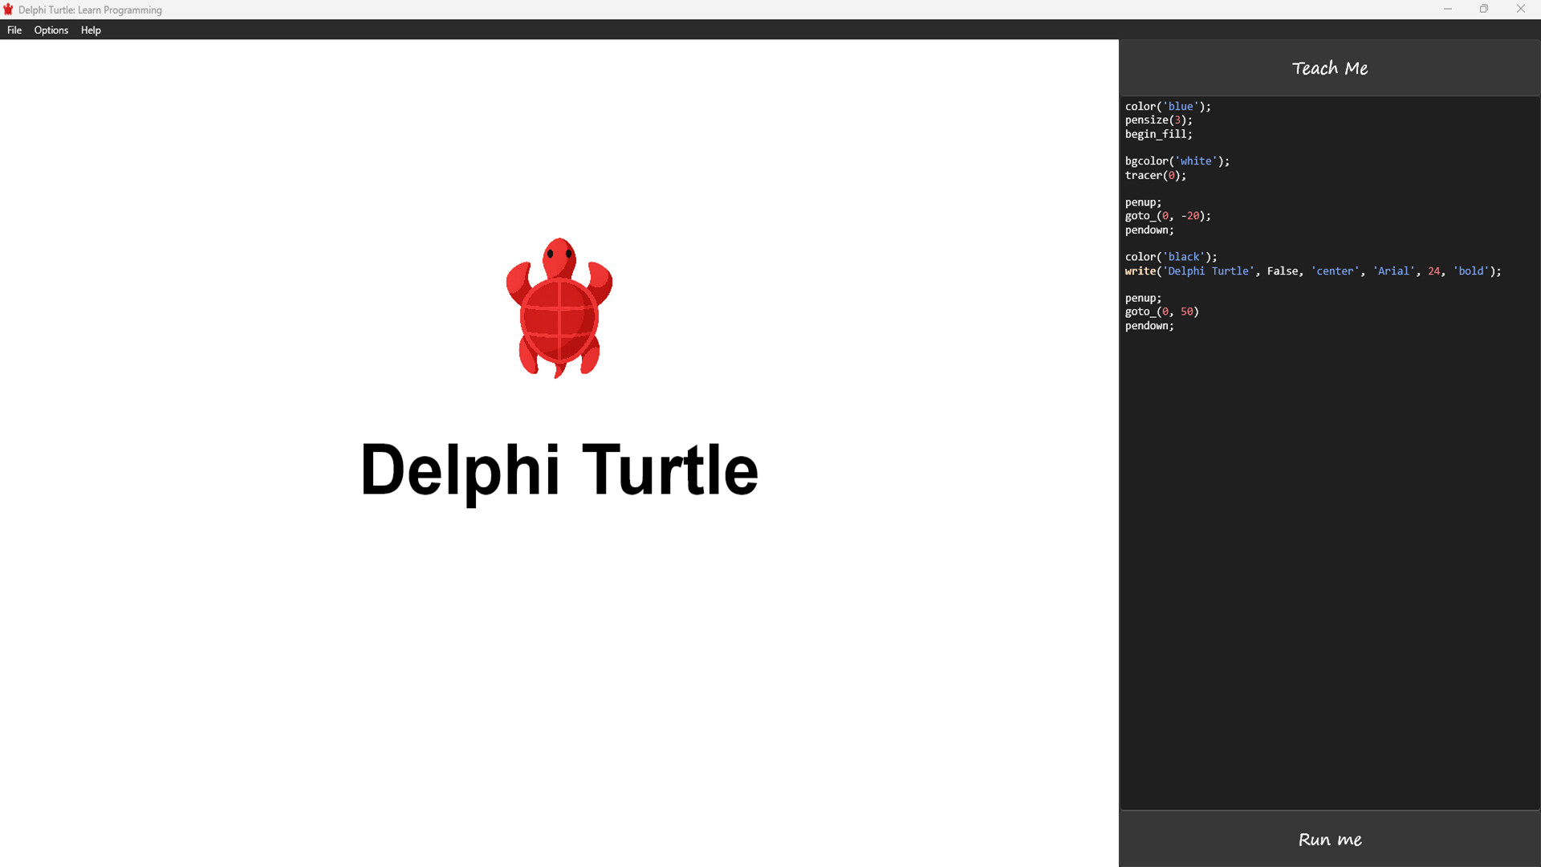The image size is (1541, 867).
Task: Click the pensize(3) statement
Action: pos(1158,120)
